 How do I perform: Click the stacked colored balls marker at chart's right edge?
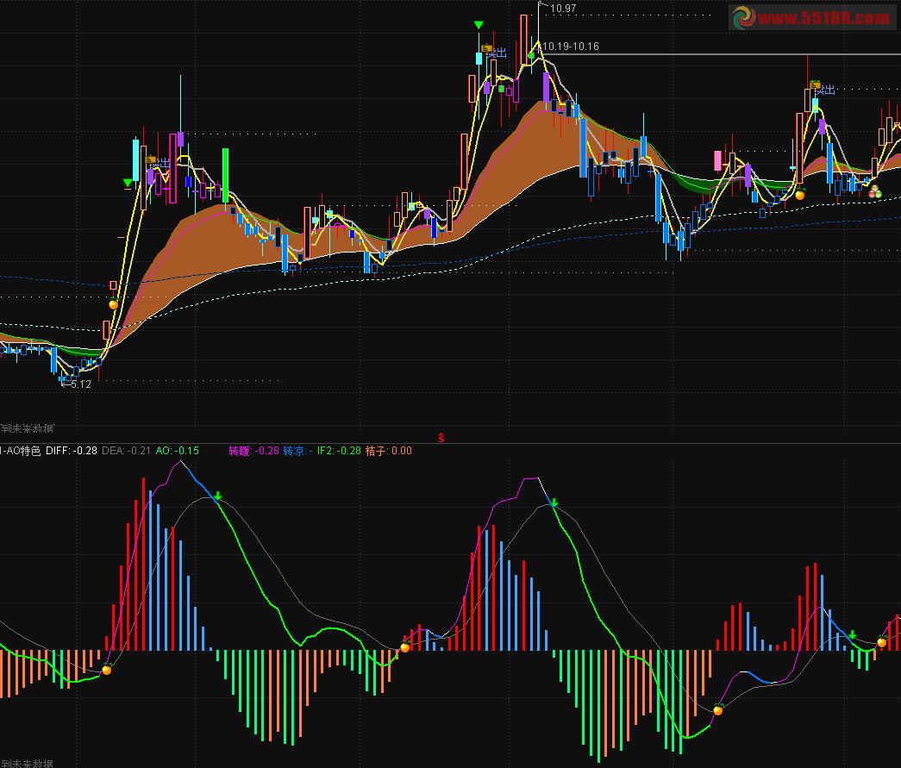click(x=874, y=192)
